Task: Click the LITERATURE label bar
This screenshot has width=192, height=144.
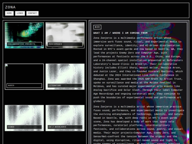Action: (x=65, y=85)
